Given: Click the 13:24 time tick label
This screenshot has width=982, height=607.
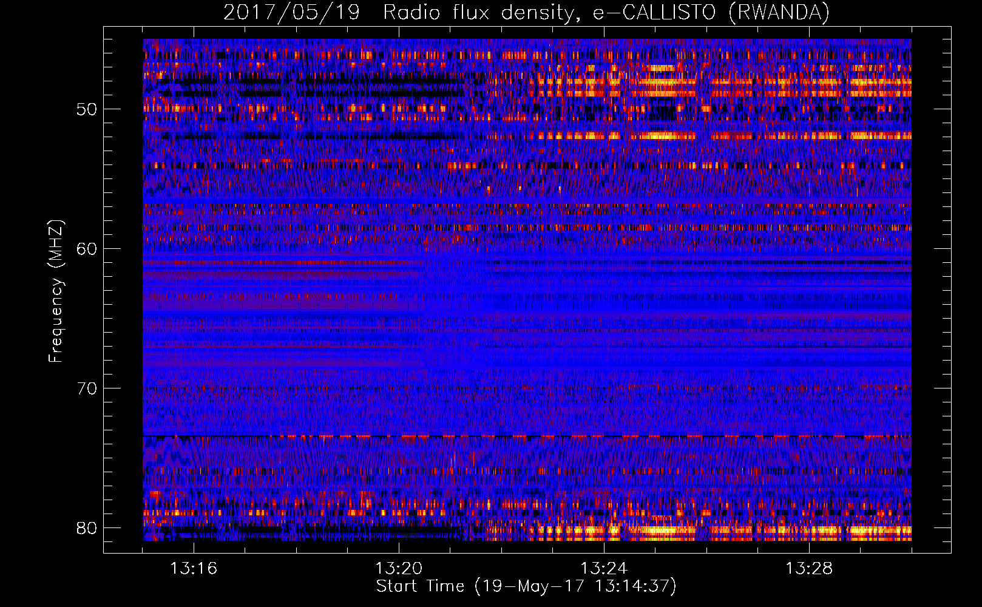Looking at the screenshot, I should tap(604, 569).
